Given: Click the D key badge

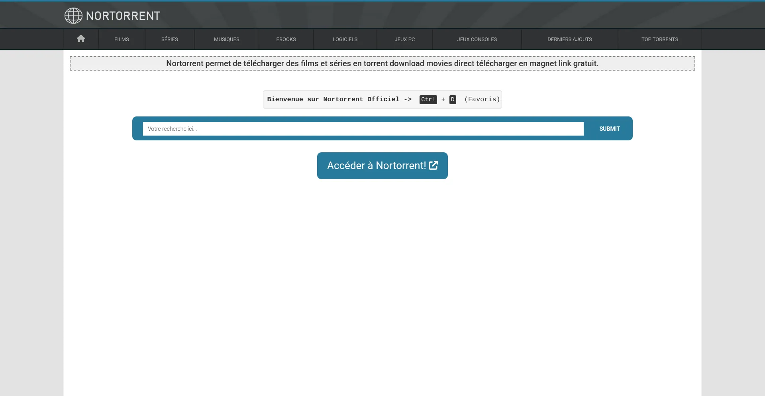Looking at the screenshot, I should 453,100.
